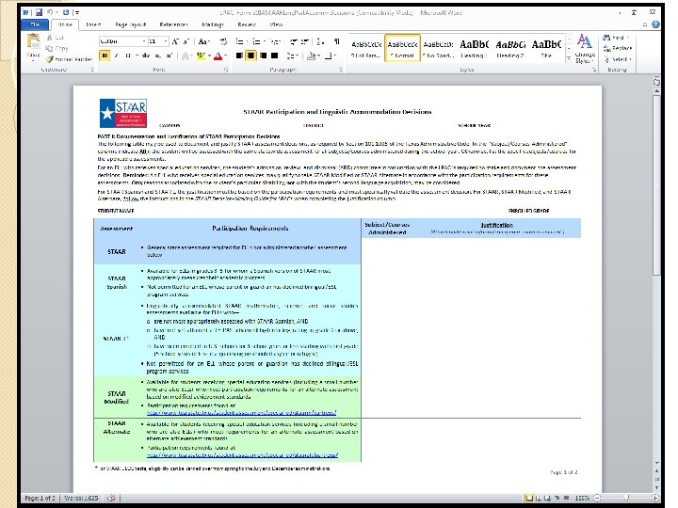
Task: Open the font color dropdown arrow
Action: [x=226, y=56]
